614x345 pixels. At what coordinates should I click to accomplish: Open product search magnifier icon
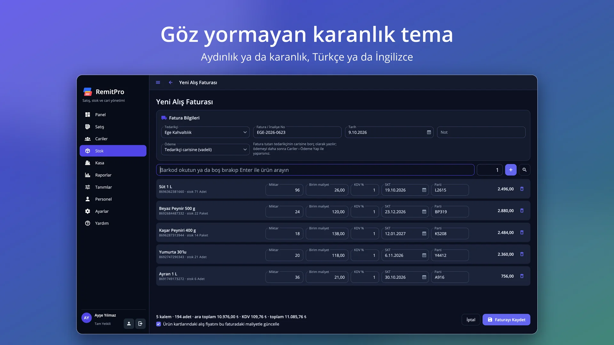tap(524, 170)
